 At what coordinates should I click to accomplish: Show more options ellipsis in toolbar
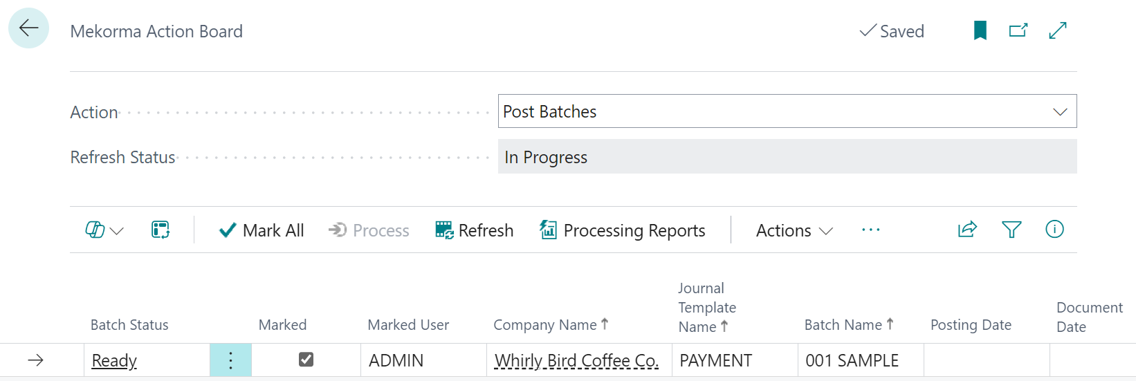click(870, 230)
